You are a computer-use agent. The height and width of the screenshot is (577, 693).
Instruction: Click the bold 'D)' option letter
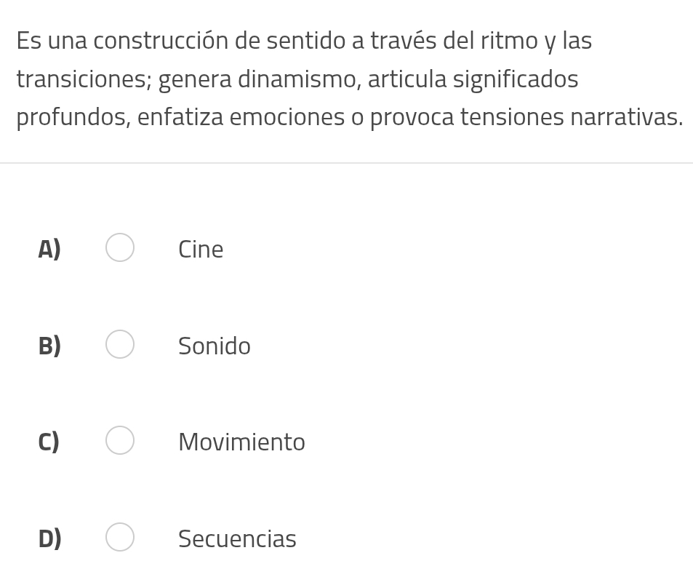[x=50, y=539]
